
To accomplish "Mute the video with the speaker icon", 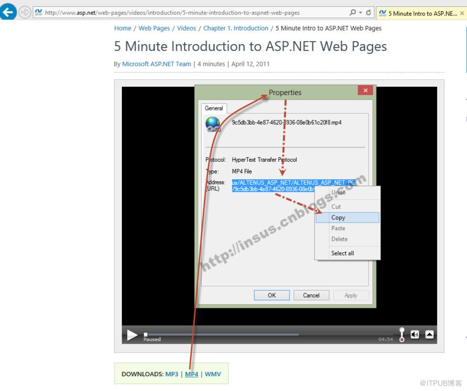I will point(415,334).
